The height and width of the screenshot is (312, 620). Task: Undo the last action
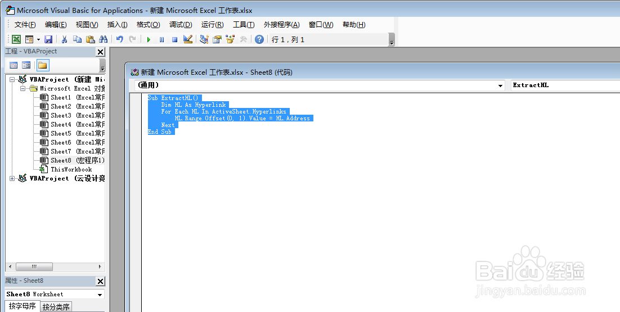[x=120, y=39]
